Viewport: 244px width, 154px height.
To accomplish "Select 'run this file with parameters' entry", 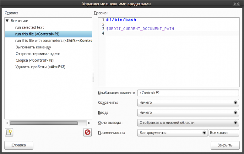I will (52, 41).
